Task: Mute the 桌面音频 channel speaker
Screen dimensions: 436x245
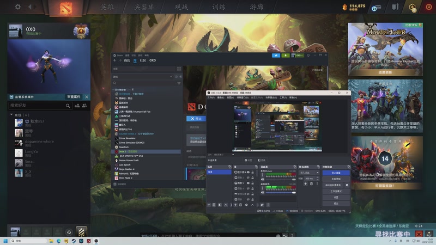Action: pyautogui.click(x=263, y=193)
